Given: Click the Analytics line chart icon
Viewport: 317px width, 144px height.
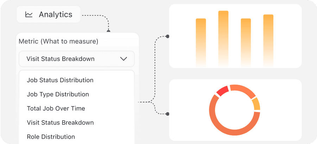Looking at the screenshot, I should [x=29, y=15].
